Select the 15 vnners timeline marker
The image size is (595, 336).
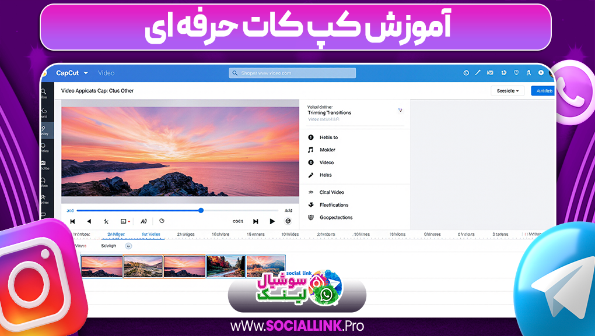pyautogui.click(x=256, y=234)
